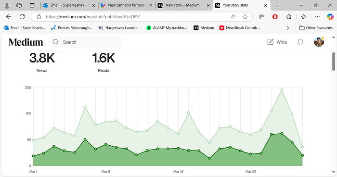The width and height of the screenshot is (337, 177).
Task: View site information lock icon
Action: pyautogui.click(x=39, y=17)
